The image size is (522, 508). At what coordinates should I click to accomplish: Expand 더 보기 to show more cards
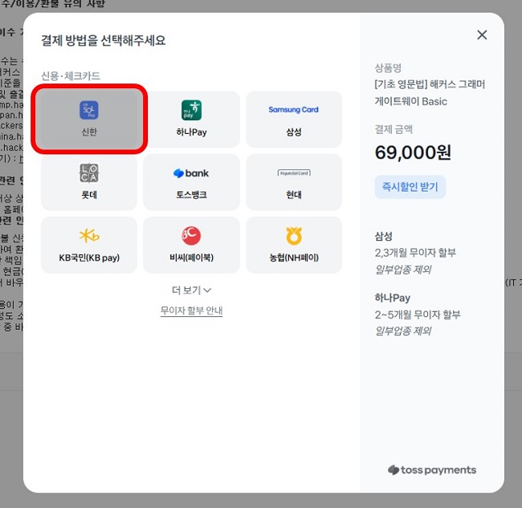191,290
